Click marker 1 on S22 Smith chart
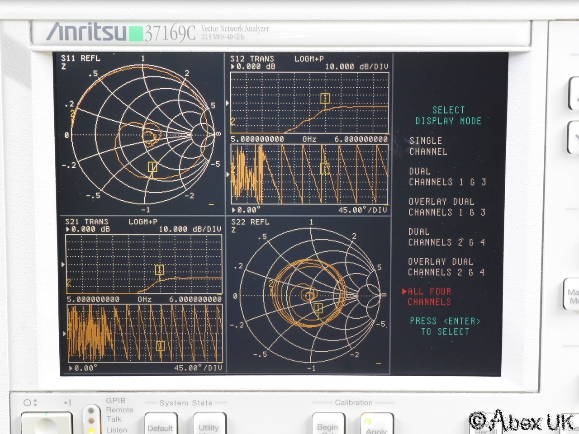Image resolution: width=579 pixels, height=434 pixels. point(318,308)
